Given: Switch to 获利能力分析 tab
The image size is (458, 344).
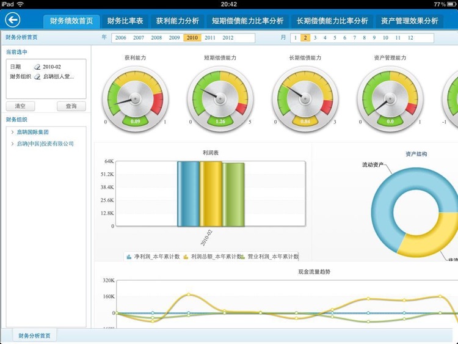Looking at the screenshot, I should point(178,21).
